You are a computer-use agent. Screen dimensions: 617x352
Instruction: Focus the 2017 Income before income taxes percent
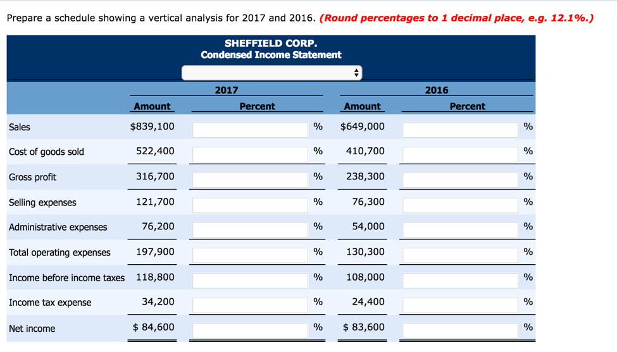coord(250,279)
